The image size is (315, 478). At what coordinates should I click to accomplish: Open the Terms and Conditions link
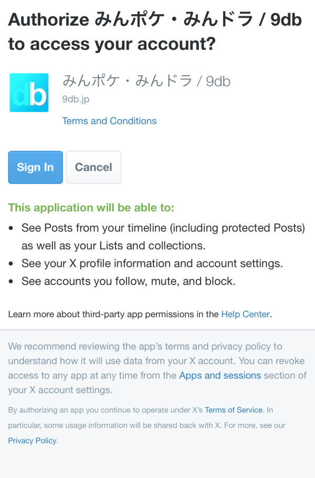click(109, 121)
